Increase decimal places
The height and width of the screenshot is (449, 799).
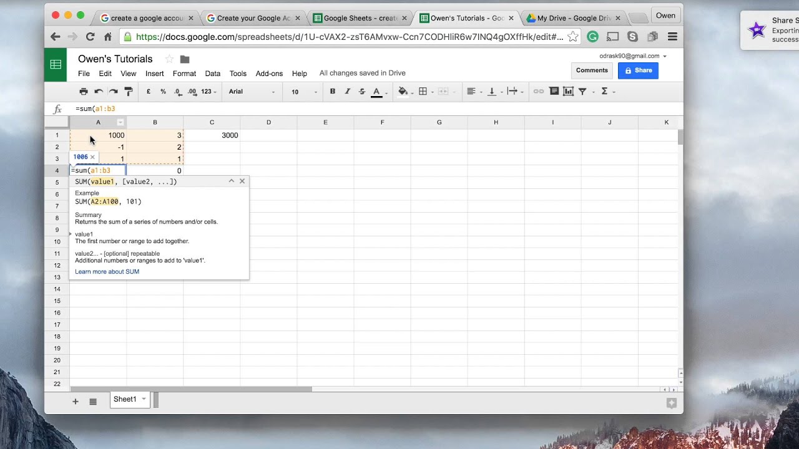click(x=192, y=92)
